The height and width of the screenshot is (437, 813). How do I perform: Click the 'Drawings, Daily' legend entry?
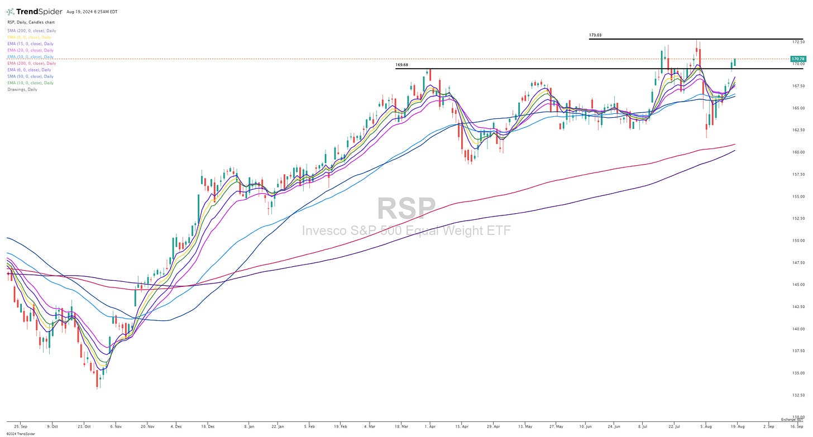tap(22, 89)
